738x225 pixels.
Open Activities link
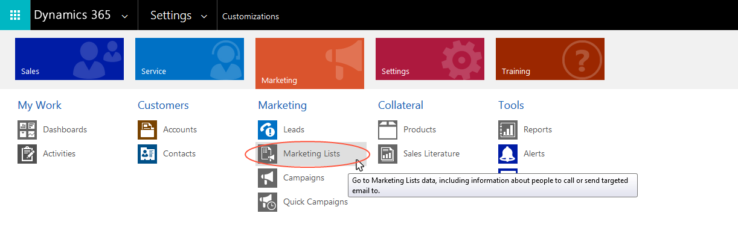click(x=59, y=154)
